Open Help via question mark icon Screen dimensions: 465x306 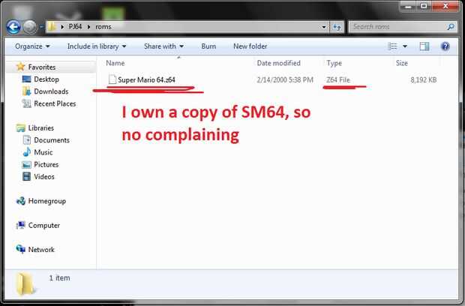point(445,46)
